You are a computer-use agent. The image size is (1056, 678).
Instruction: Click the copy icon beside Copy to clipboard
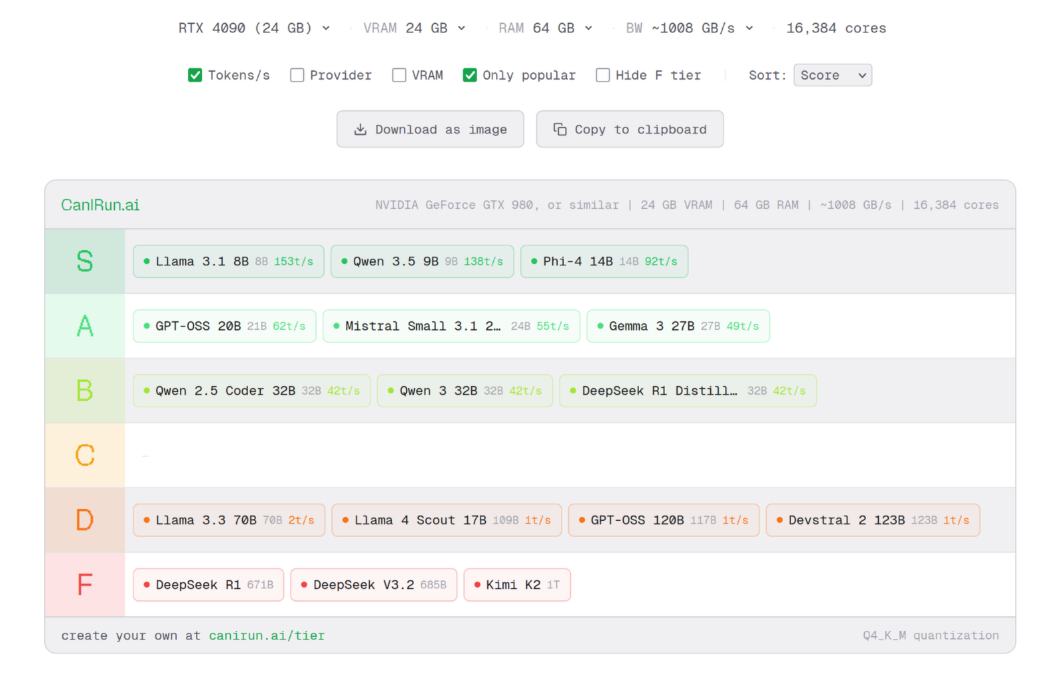click(x=560, y=129)
